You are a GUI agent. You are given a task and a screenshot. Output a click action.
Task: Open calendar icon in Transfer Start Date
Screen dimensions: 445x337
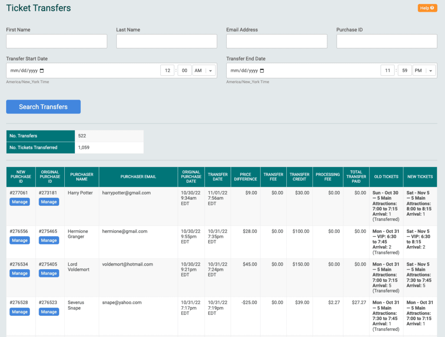click(x=42, y=71)
